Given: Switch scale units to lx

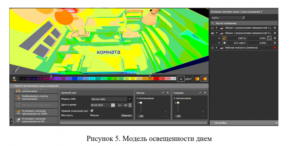Looking at the screenshot, I should tap(181, 79).
